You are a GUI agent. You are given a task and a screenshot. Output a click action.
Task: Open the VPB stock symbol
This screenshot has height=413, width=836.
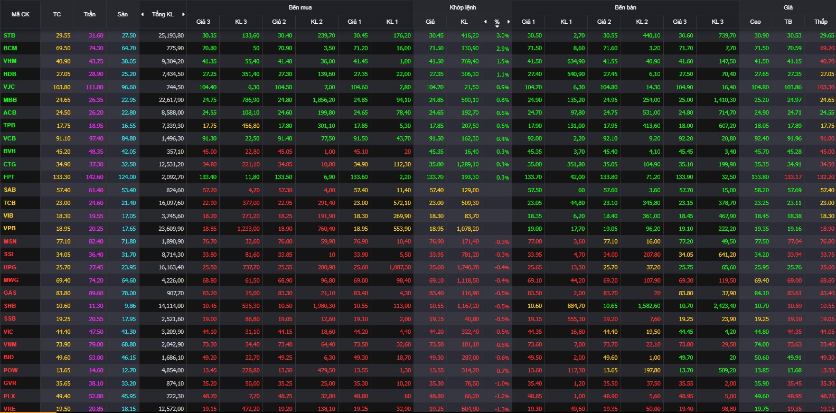click(x=10, y=228)
